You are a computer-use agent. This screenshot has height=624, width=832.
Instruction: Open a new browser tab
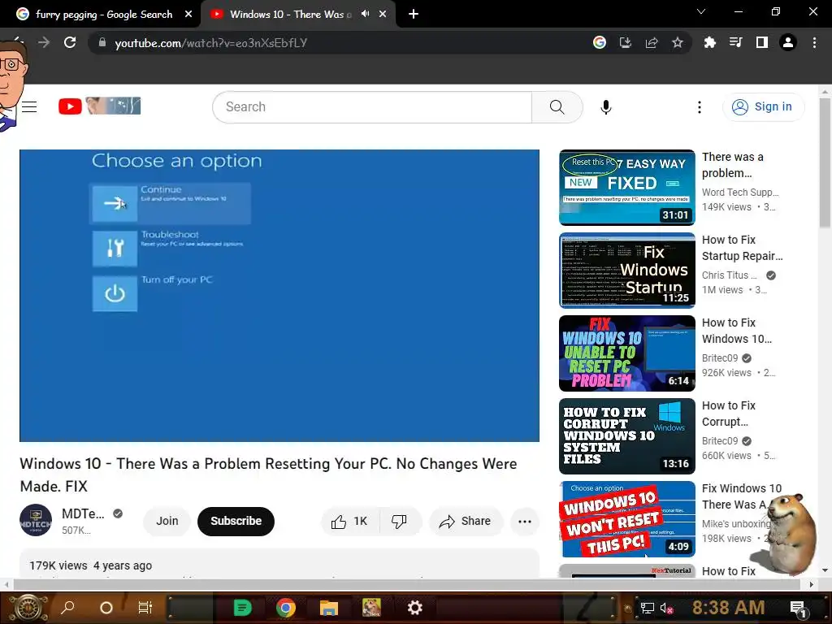[x=414, y=15]
